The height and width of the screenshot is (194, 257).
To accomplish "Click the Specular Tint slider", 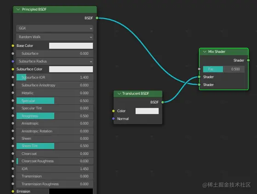I will (55, 108).
